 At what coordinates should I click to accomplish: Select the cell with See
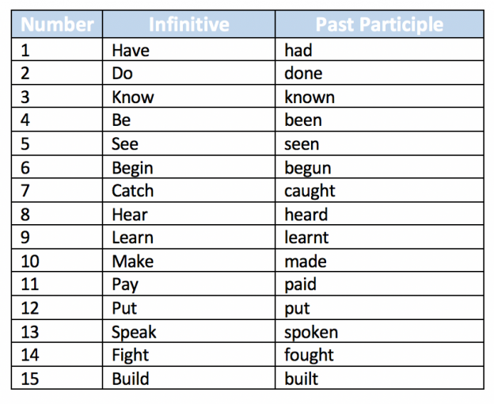coord(188,143)
